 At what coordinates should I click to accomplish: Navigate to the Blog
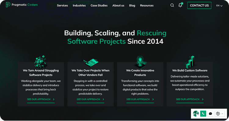(x=132, y=5)
